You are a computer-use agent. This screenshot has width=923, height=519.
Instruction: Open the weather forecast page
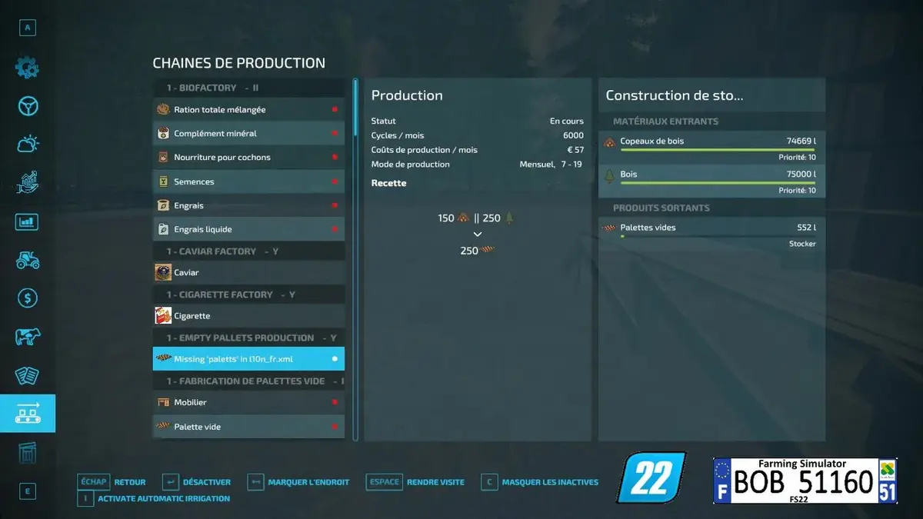pos(28,144)
